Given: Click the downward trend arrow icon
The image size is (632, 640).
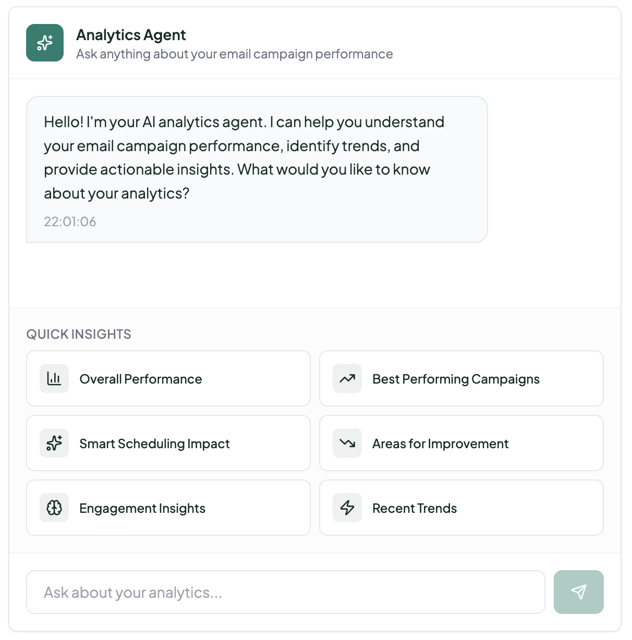Looking at the screenshot, I should coord(347,443).
